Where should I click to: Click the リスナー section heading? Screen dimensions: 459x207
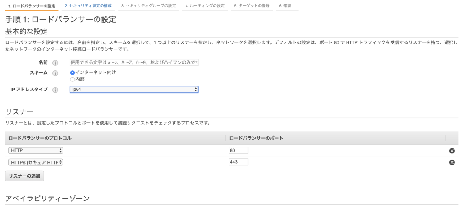19,111
